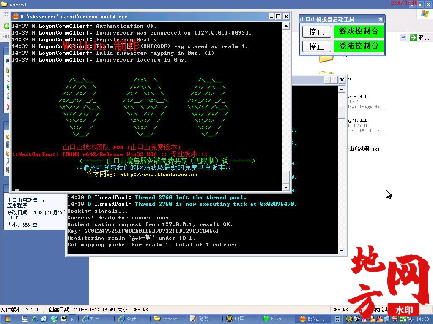Click the red shield tray icon
Screen dimensions: 433x324
click(395, 319)
